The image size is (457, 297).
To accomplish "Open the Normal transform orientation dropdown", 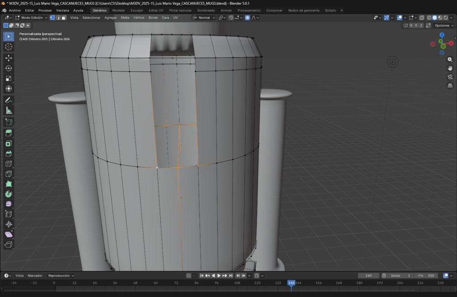I will click(204, 18).
